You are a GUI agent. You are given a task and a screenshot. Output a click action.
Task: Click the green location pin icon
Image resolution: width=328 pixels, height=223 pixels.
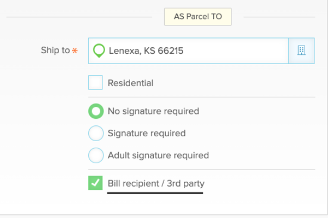[x=99, y=50]
